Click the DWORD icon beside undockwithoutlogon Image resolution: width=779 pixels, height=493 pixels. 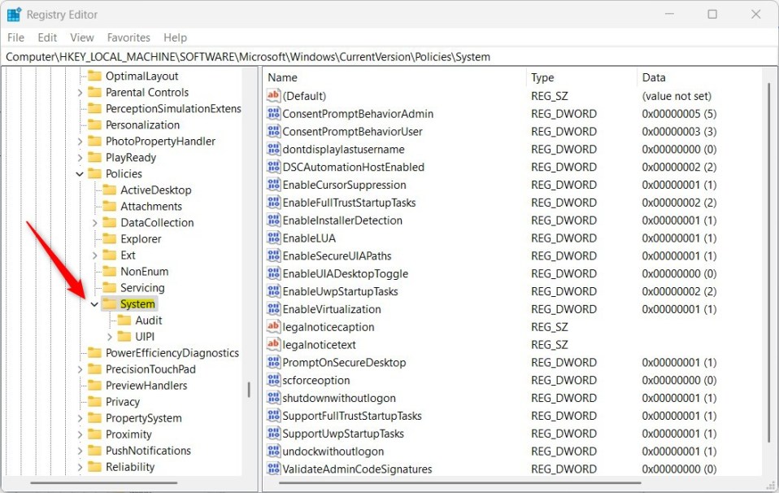click(274, 451)
